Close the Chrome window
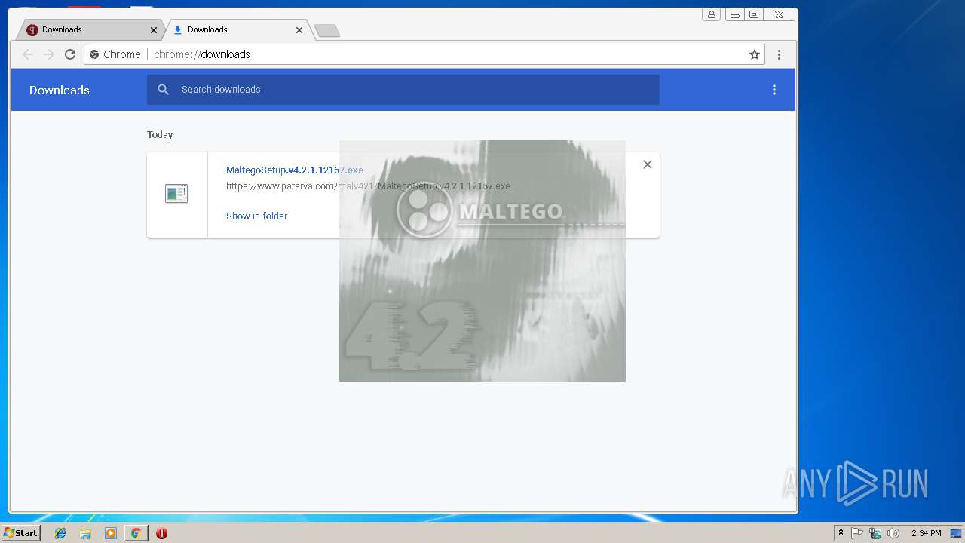Image resolution: width=965 pixels, height=543 pixels. click(x=779, y=14)
